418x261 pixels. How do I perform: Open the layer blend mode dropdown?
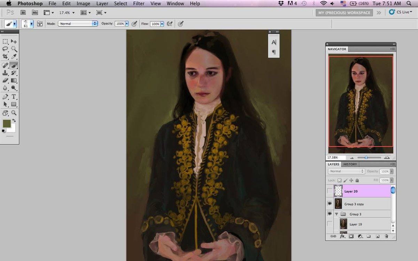[x=346, y=171]
